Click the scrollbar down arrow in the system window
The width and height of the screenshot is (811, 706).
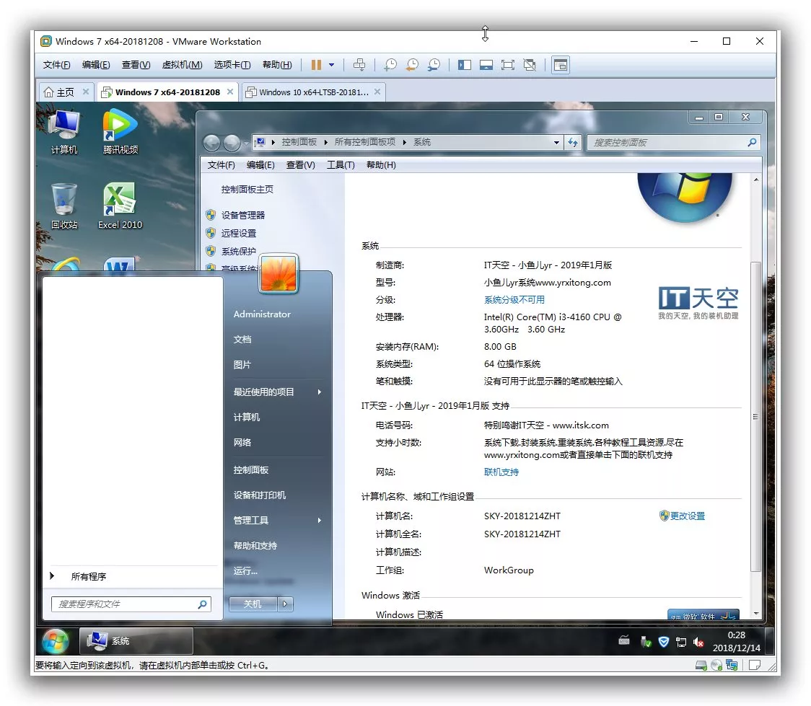(756, 614)
